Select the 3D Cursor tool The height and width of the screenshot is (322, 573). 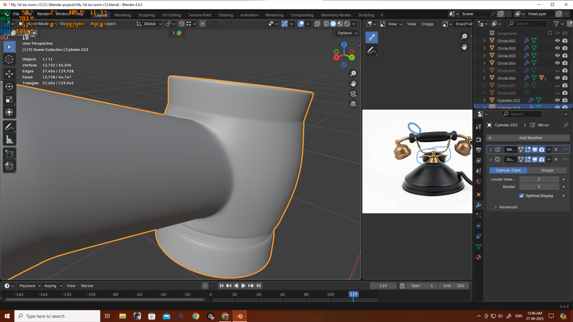pyautogui.click(x=9, y=60)
